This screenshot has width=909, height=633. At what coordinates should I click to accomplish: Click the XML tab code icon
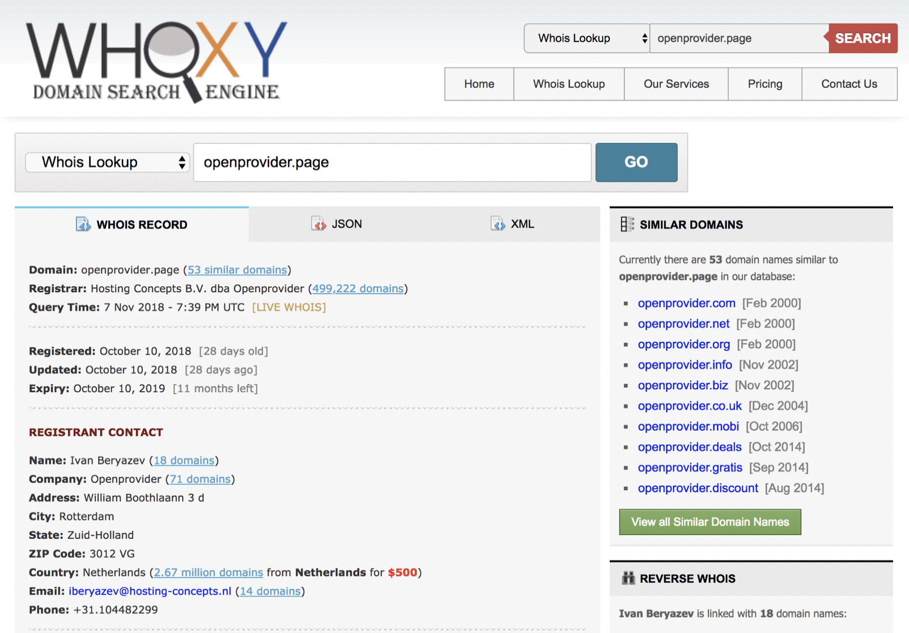pyautogui.click(x=498, y=224)
